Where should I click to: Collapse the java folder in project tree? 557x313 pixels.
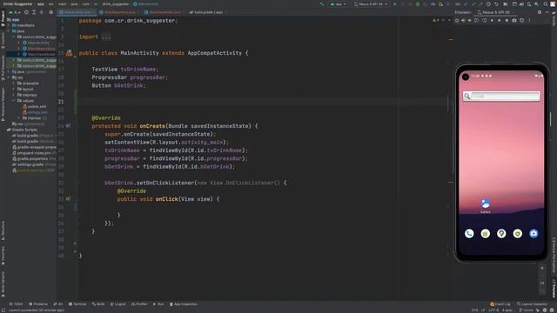(9, 31)
